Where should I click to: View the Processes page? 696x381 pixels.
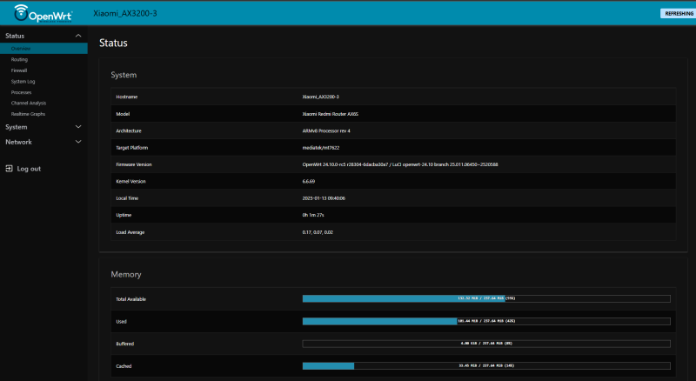point(21,92)
